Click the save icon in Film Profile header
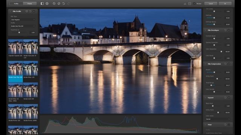The height and width of the screenshot is (135, 241). coord(27,11)
